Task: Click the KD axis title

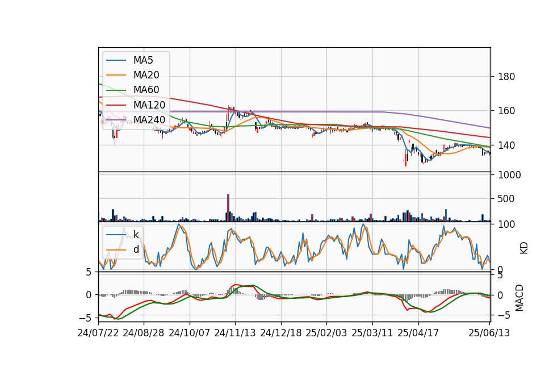Action: pos(524,248)
